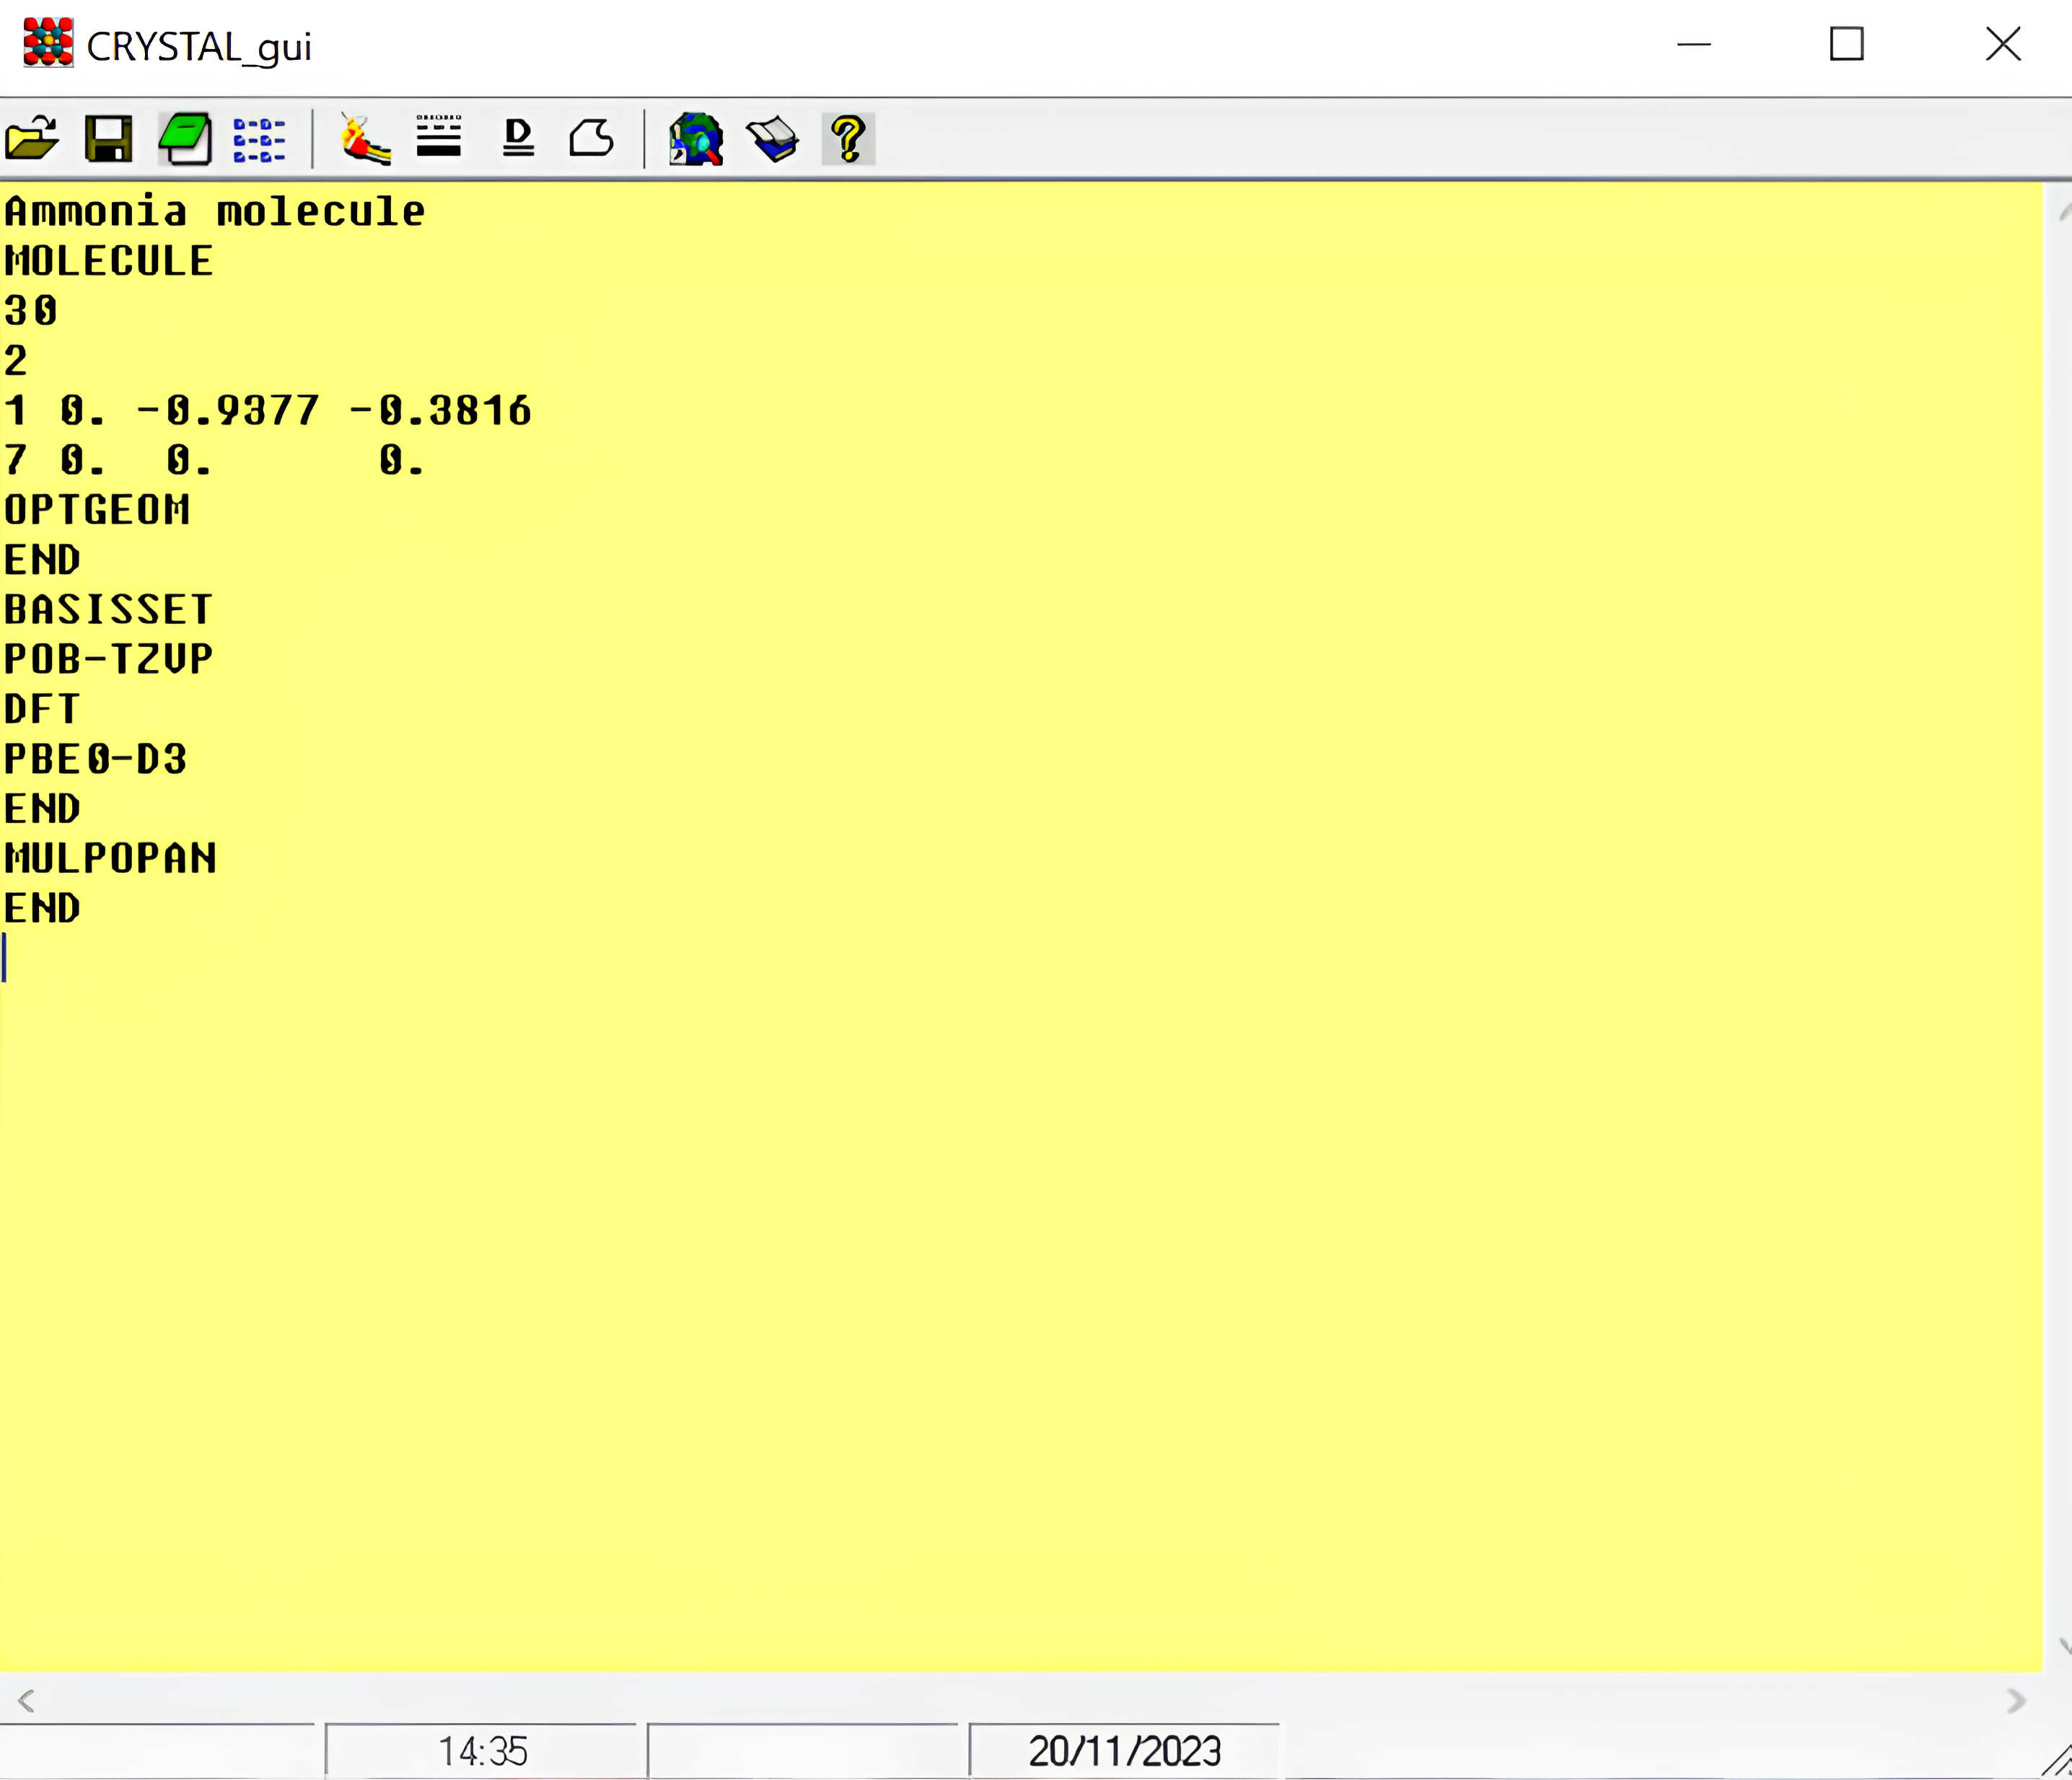Minimize the CRYSTAL_gui window
This screenshot has width=2072, height=1780.
1694,44
